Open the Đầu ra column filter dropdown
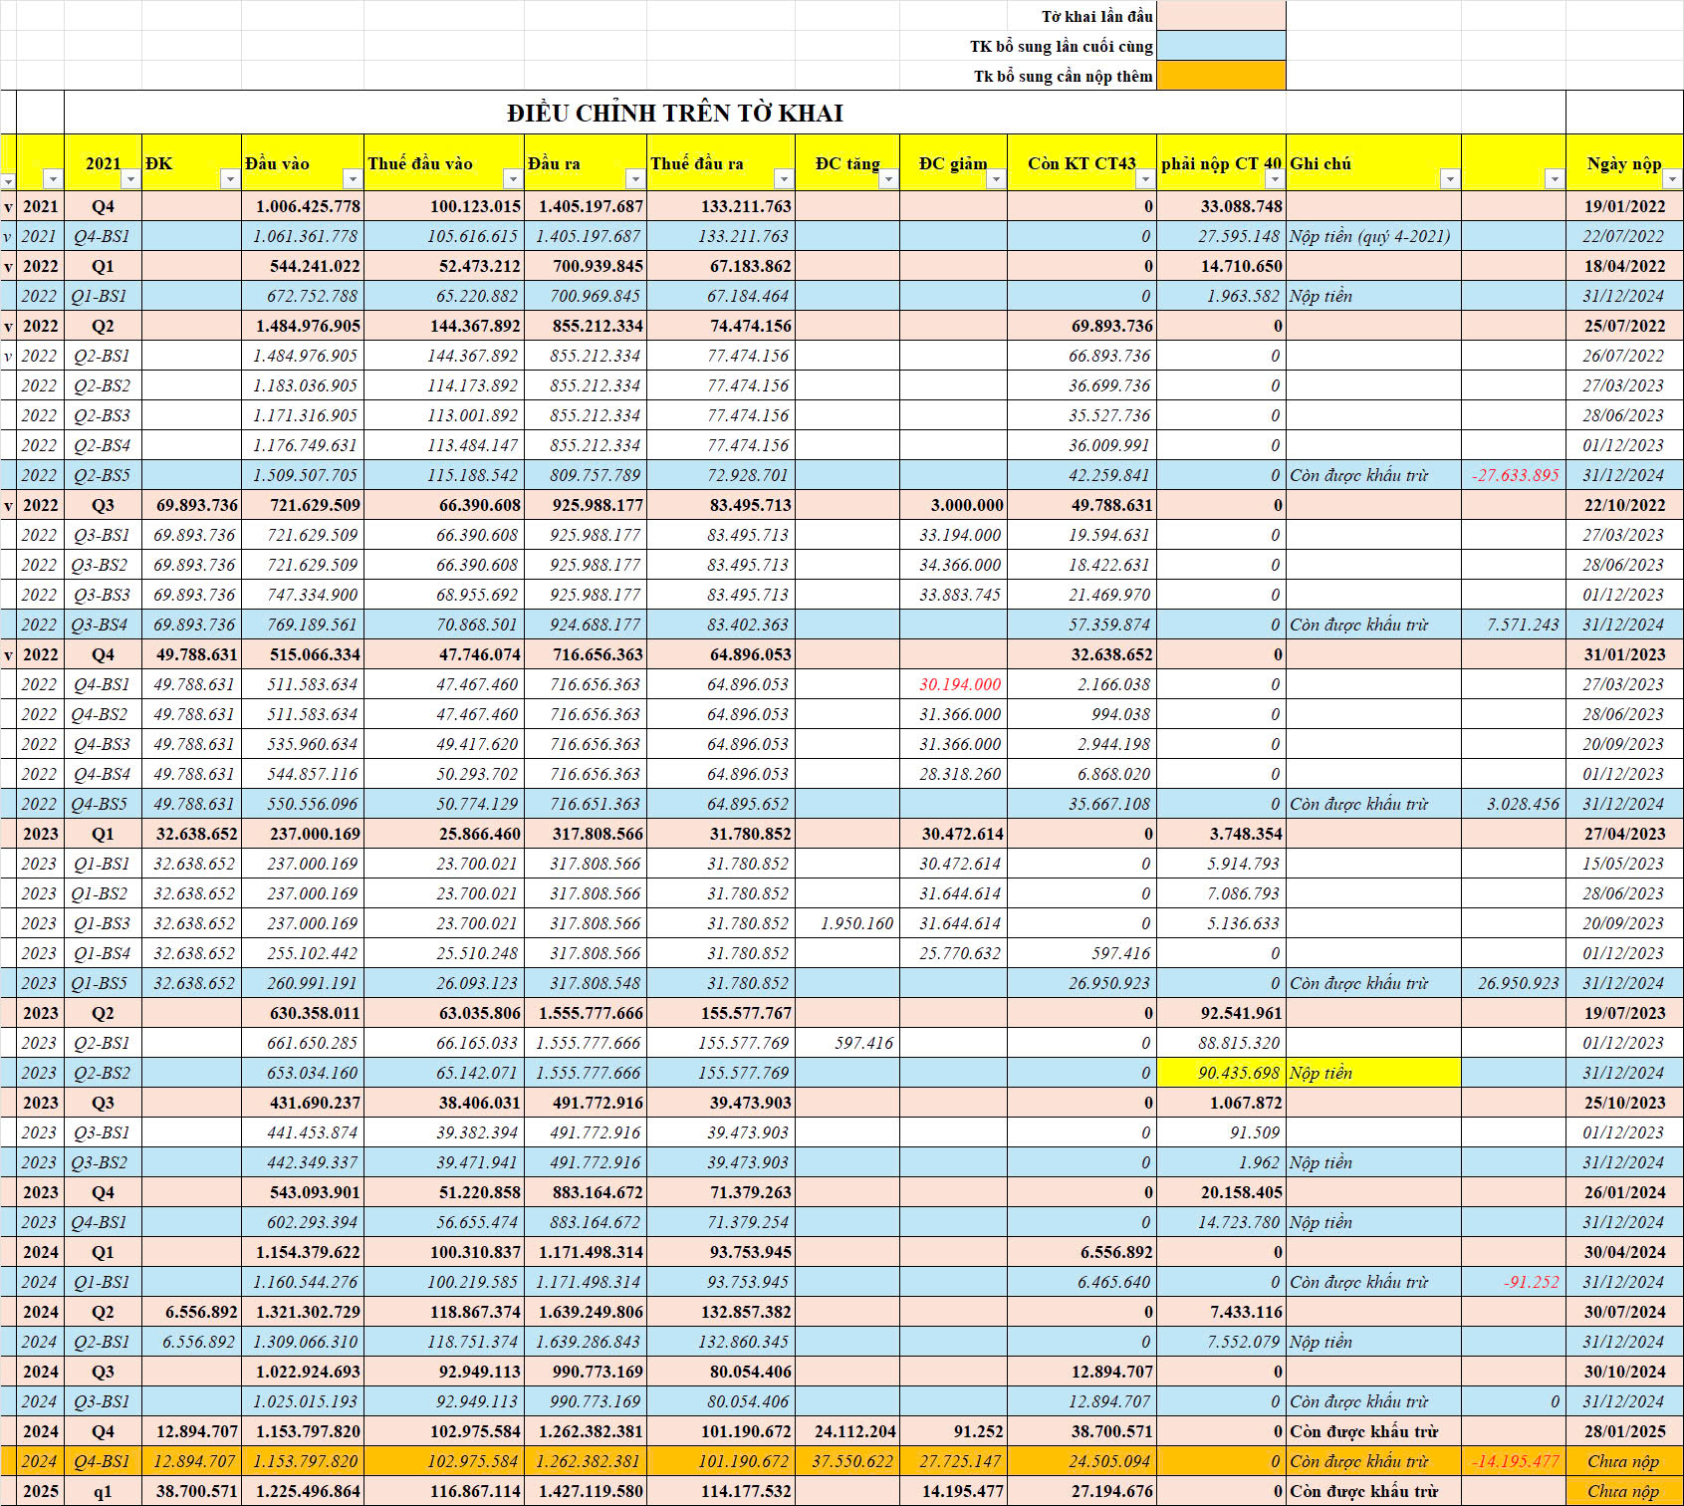This screenshot has height=1506, width=1684. (x=635, y=178)
